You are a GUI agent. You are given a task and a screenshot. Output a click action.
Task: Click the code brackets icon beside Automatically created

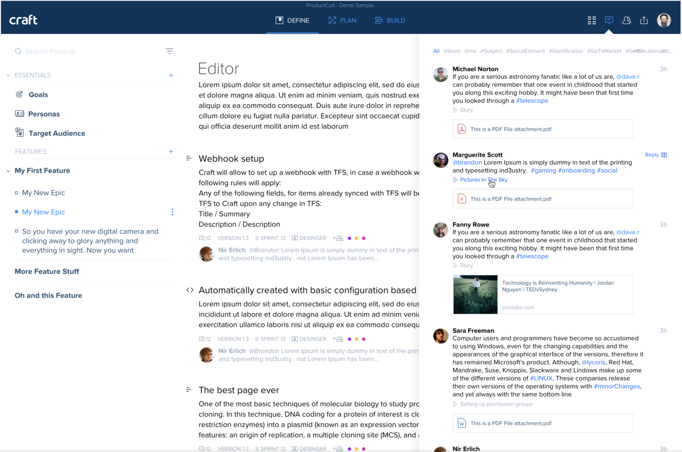point(190,290)
